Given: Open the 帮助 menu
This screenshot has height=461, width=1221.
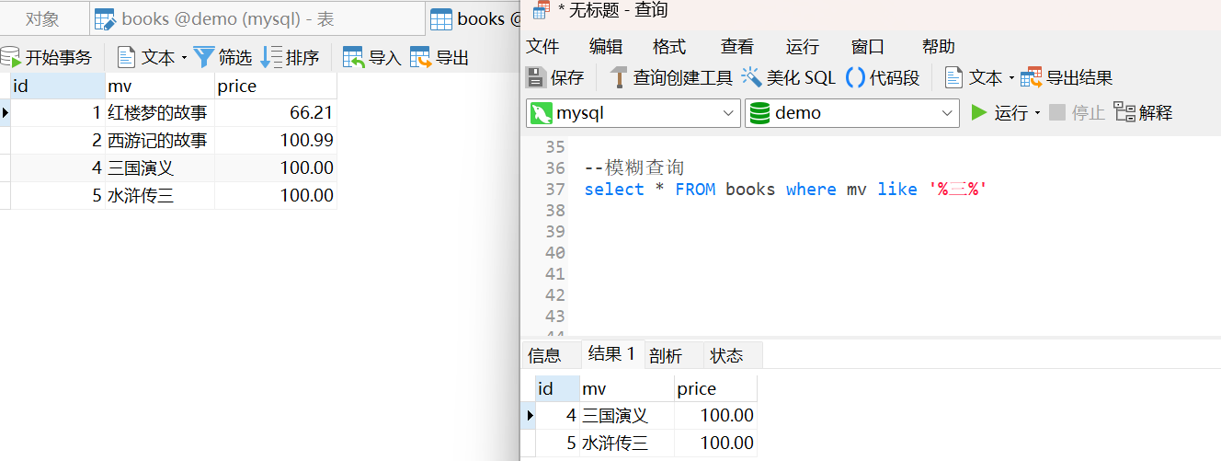Looking at the screenshot, I should coord(939,46).
